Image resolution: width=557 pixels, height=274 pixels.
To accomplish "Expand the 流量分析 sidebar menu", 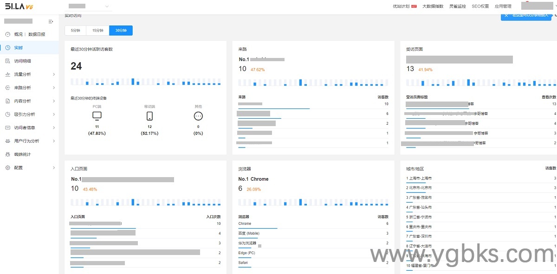I will click(x=30, y=75).
